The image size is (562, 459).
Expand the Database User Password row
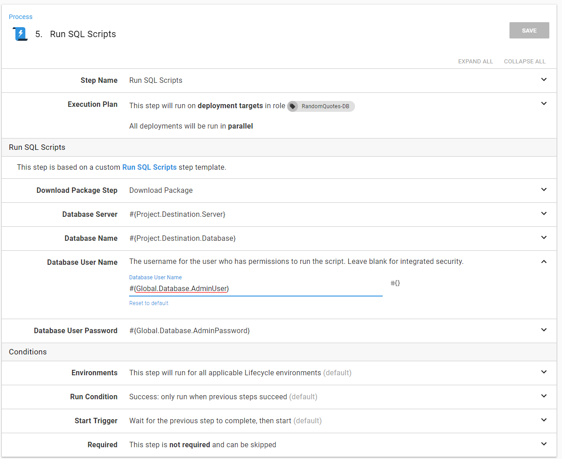(x=543, y=330)
